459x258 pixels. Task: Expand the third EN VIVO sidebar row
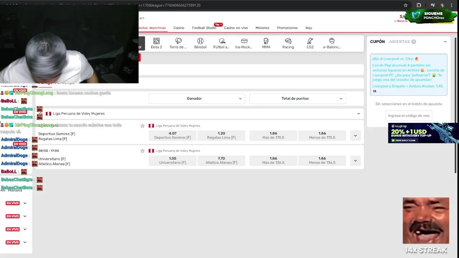click(x=25, y=229)
